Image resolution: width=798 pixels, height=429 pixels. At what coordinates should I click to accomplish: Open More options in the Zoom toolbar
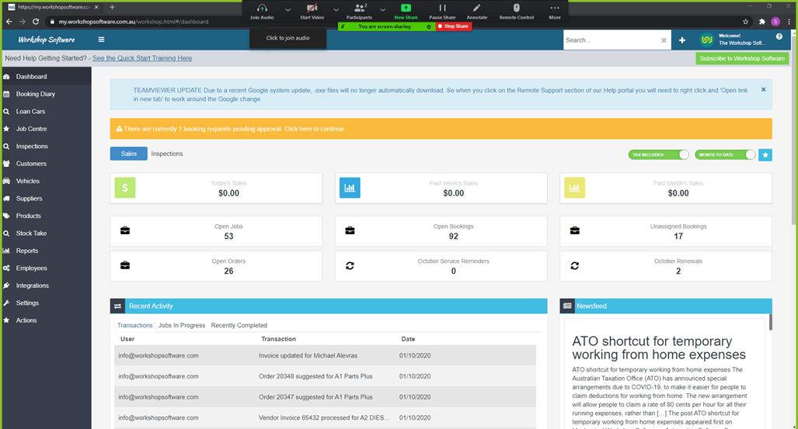point(555,11)
